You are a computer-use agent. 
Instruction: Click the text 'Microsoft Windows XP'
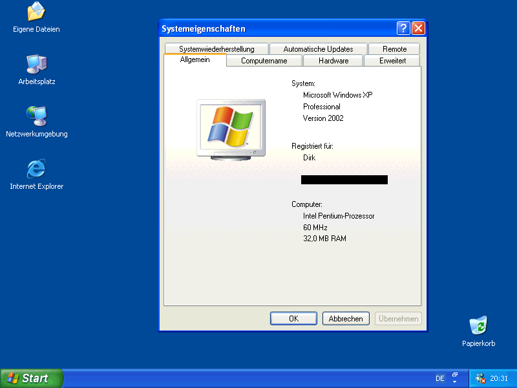click(337, 95)
